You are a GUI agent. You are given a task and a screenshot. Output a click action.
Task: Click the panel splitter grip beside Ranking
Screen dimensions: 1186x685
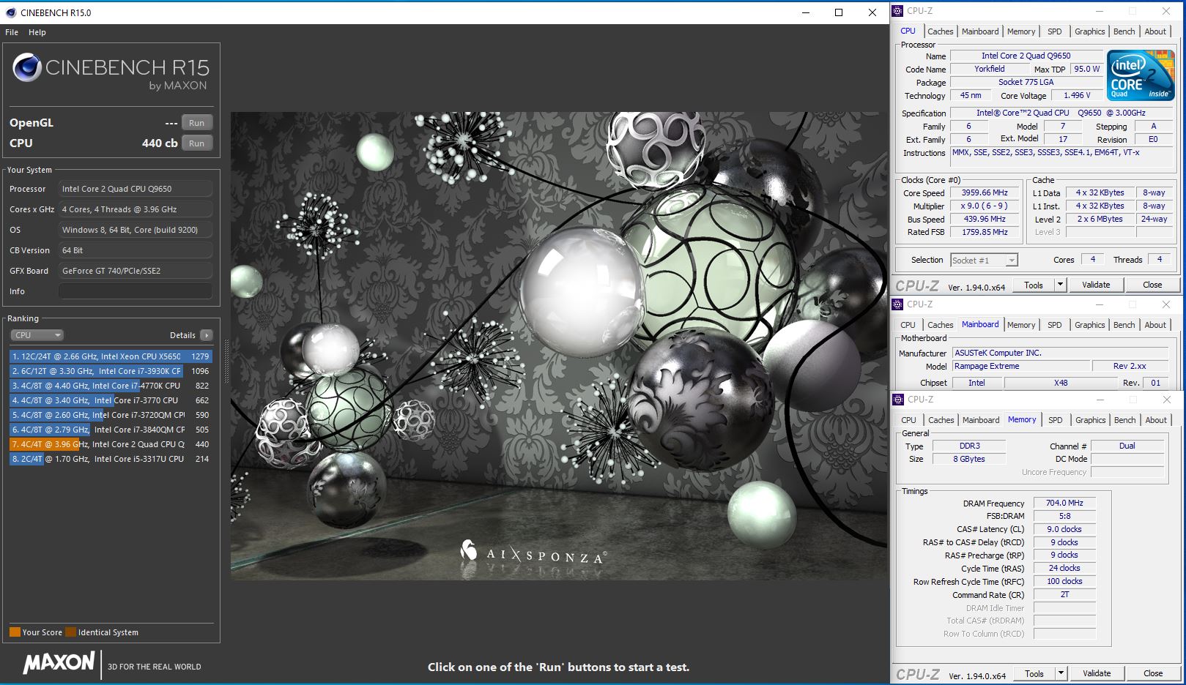[226, 360]
